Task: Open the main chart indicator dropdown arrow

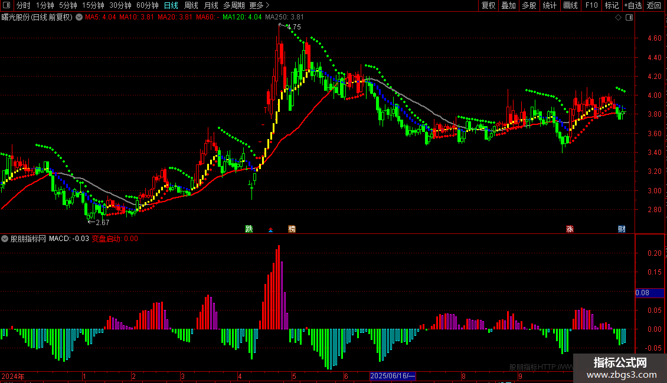Action: 79,18
